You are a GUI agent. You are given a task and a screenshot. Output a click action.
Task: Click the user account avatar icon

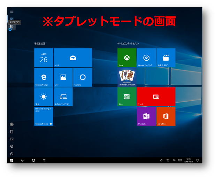pyautogui.click(x=12, y=124)
